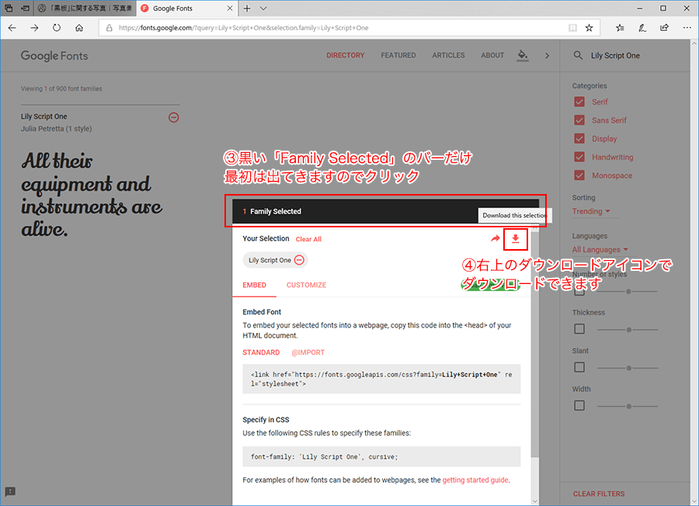This screenshot has width=699, height=506.
Task: Remove Lily Script One from font list
Action: coord(173,117)
